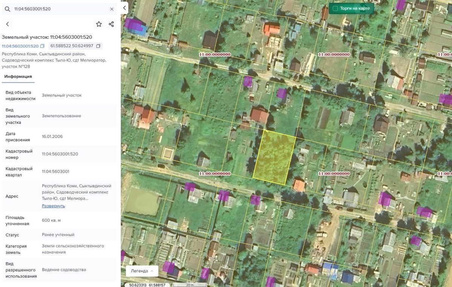This screenshot has width=452, height=287.
Task: Select the area value "600 кв. м"
Action: [x=51, y=220]
